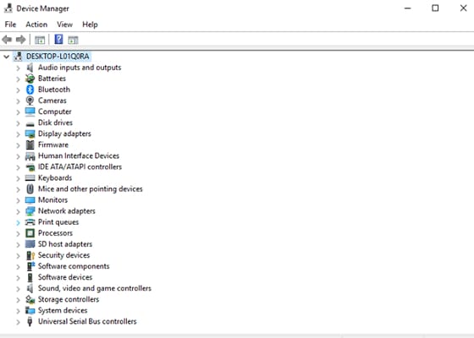Click the Storage controllers icon
474x338 pixels.
(30, 299)
